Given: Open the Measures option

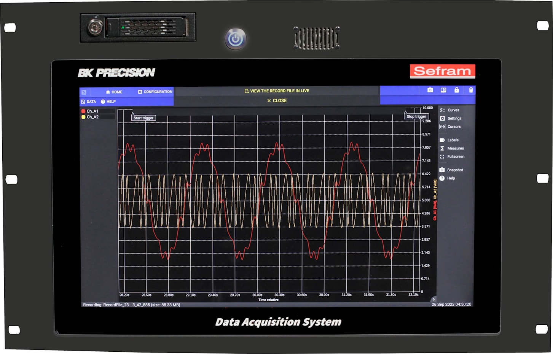Looking at the screenshot, I should click(x=452, y=149).
